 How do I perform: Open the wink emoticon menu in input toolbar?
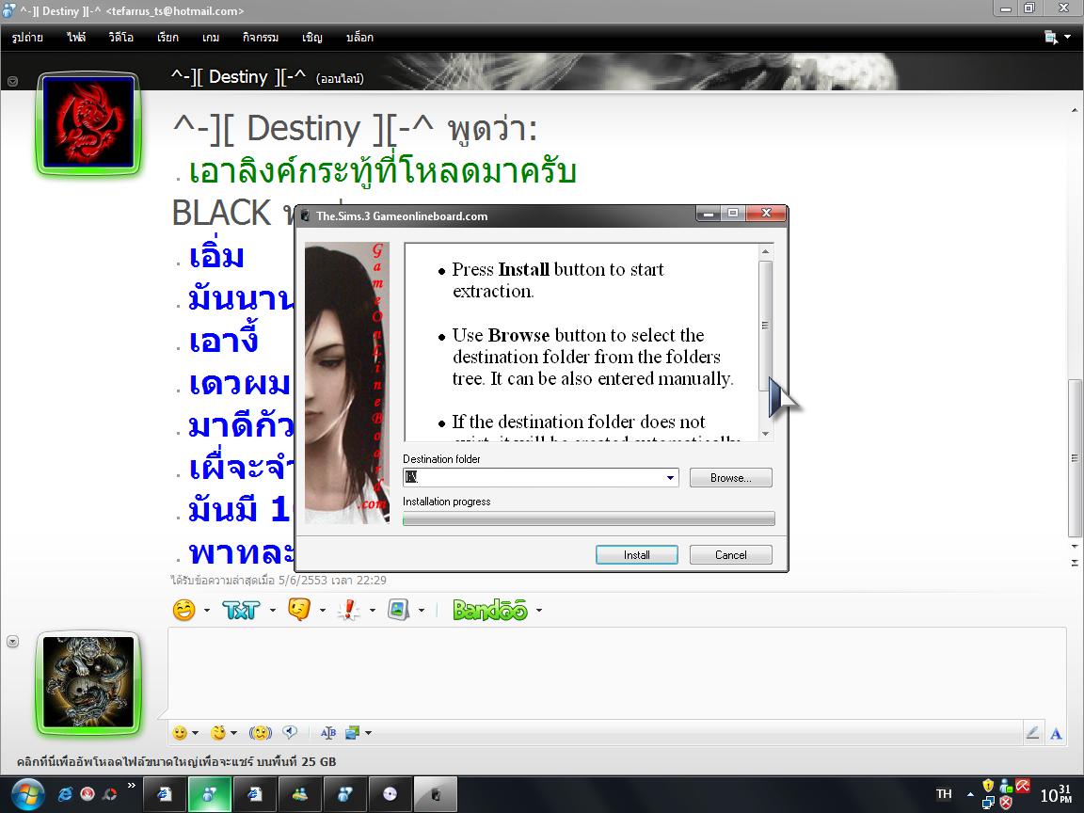point(218,733)
